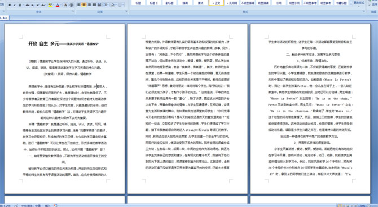
Task: Open the 更改样式 change styles menu
Action: pos(358,3)
